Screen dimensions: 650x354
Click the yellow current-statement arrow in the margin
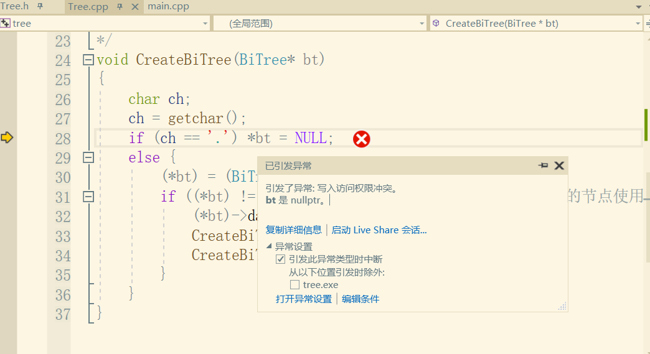click(7, 137)
